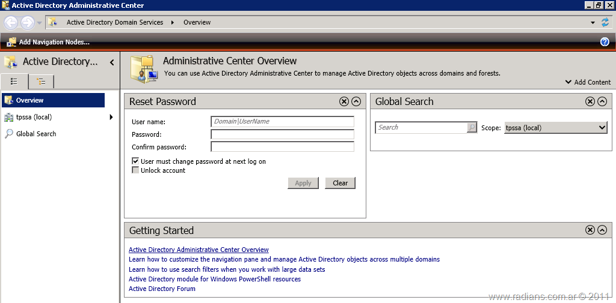Close the Reset Password tile
Image resolution: width=616 pixels, height=303 pixels.
(x=344, y=101)
